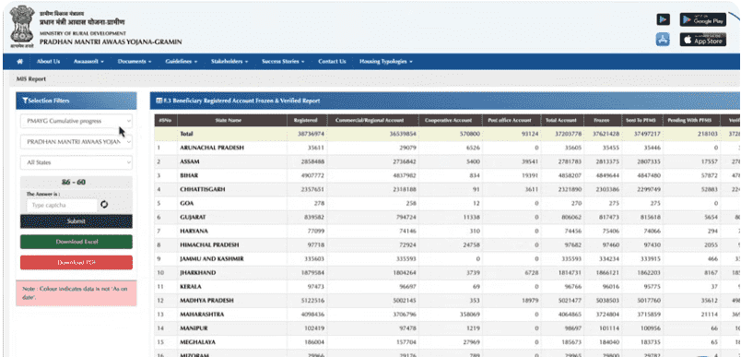The image size is (741, 357).
Task: Click the filter icon beside Selection Filters
Action: [25, 101]
